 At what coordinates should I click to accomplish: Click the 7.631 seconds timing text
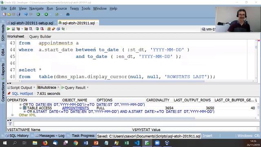(49, 94)
